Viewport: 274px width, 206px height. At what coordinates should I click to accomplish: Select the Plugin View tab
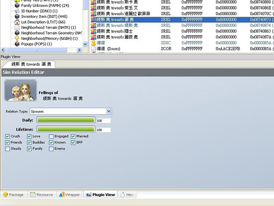[x=100, y=194]
